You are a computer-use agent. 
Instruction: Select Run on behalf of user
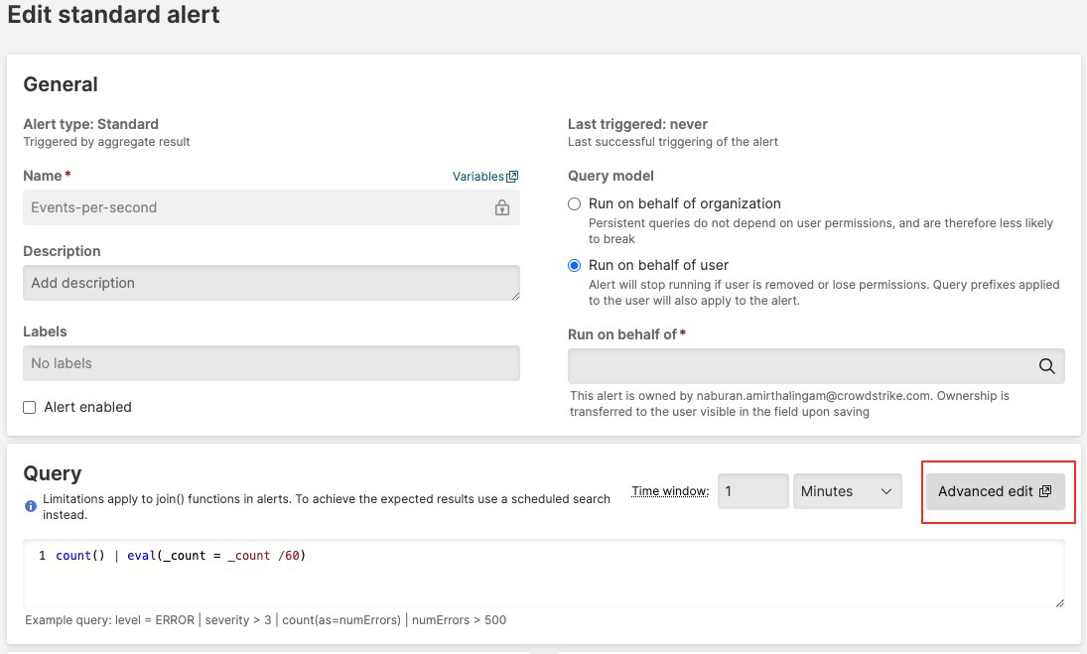pos(574,265)
